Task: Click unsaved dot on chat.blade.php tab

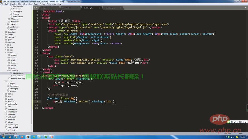Action: pos(99,8)
